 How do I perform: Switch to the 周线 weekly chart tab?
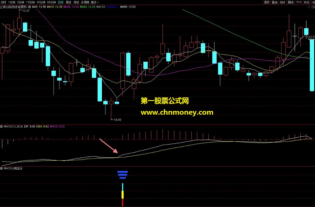(x=69, y=2)
